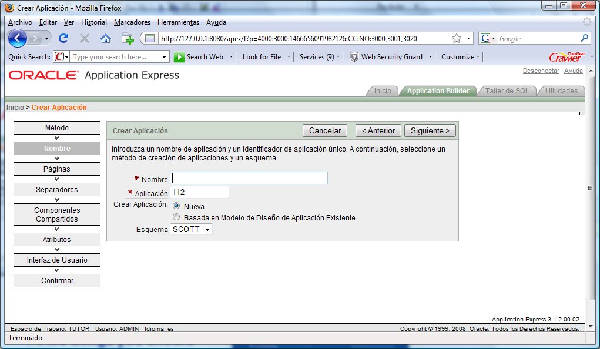This screenshot has height=349, width=600.
Task: Click the Firefox forward arrow button
Action: (35, 38)
